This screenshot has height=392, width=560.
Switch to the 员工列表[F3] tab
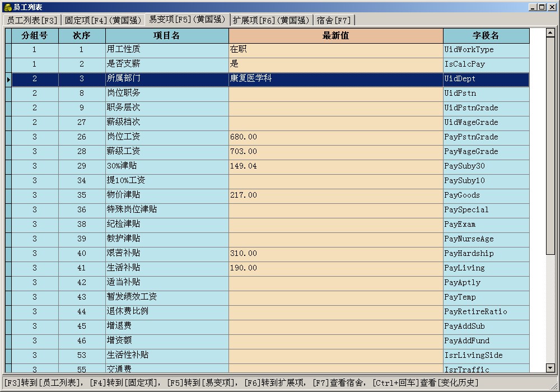tap(32, 20)
